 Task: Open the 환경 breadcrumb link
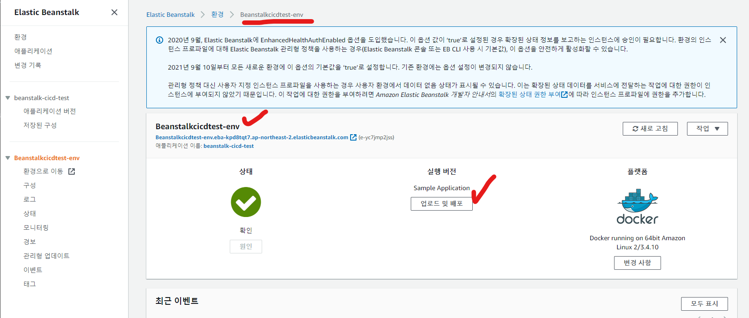click(x=217, y=15)
